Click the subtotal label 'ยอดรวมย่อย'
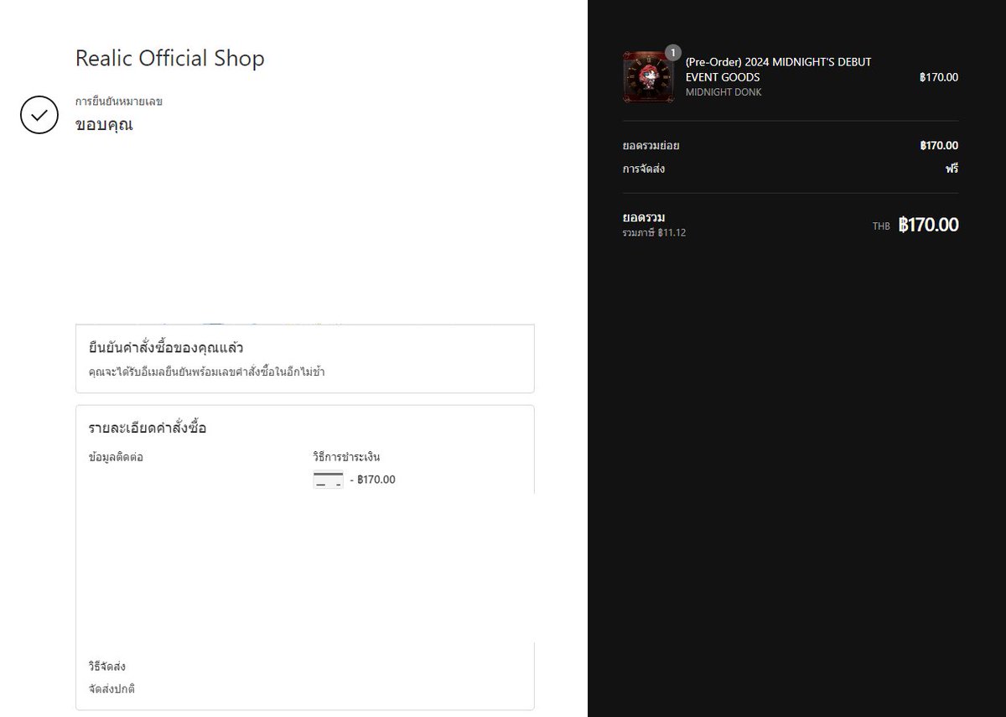The width and height of the screenshot is (1006, 717). (651, 146)
